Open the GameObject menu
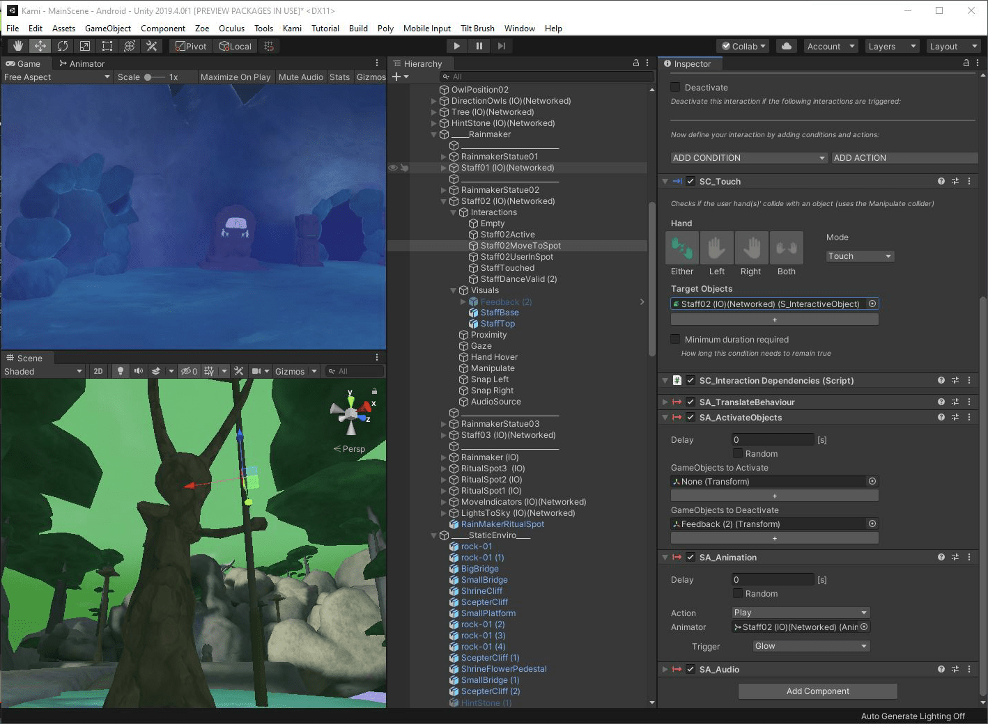Viewport: 988px width, 724px height. 107,29
